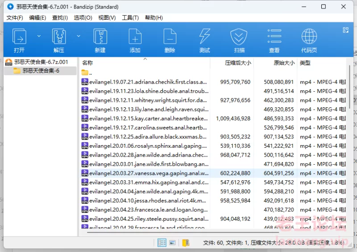357x252 pixels.
Task: Click the 扫描 (Scan) shield icon
Action: point(239,37)
